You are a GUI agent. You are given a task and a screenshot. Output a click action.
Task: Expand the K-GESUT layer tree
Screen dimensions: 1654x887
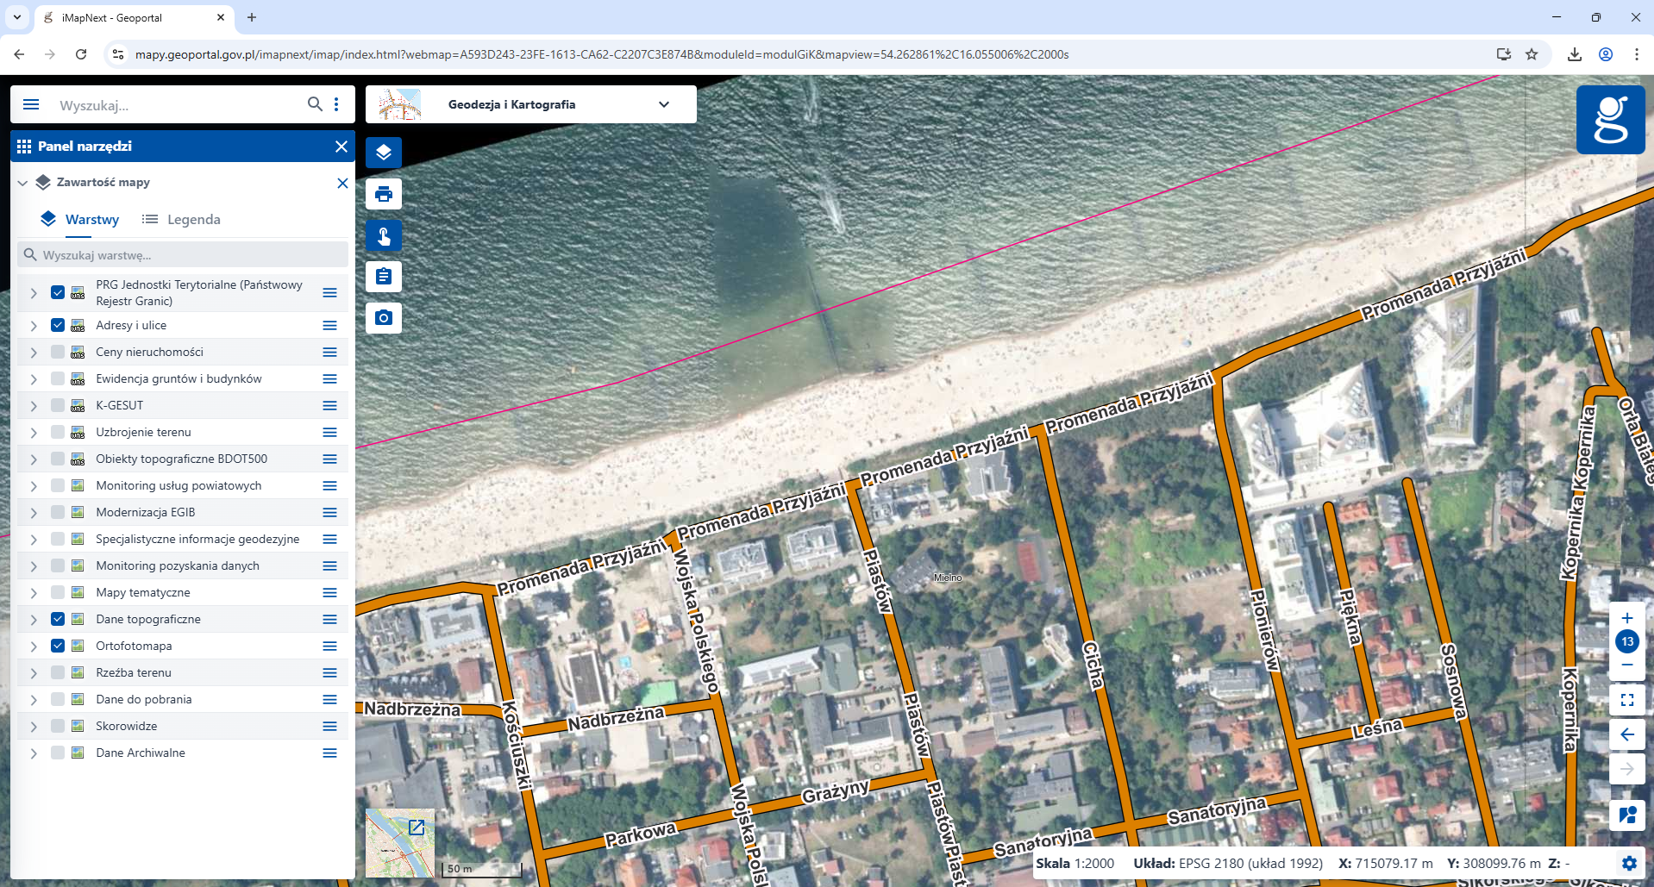(34, 406)
